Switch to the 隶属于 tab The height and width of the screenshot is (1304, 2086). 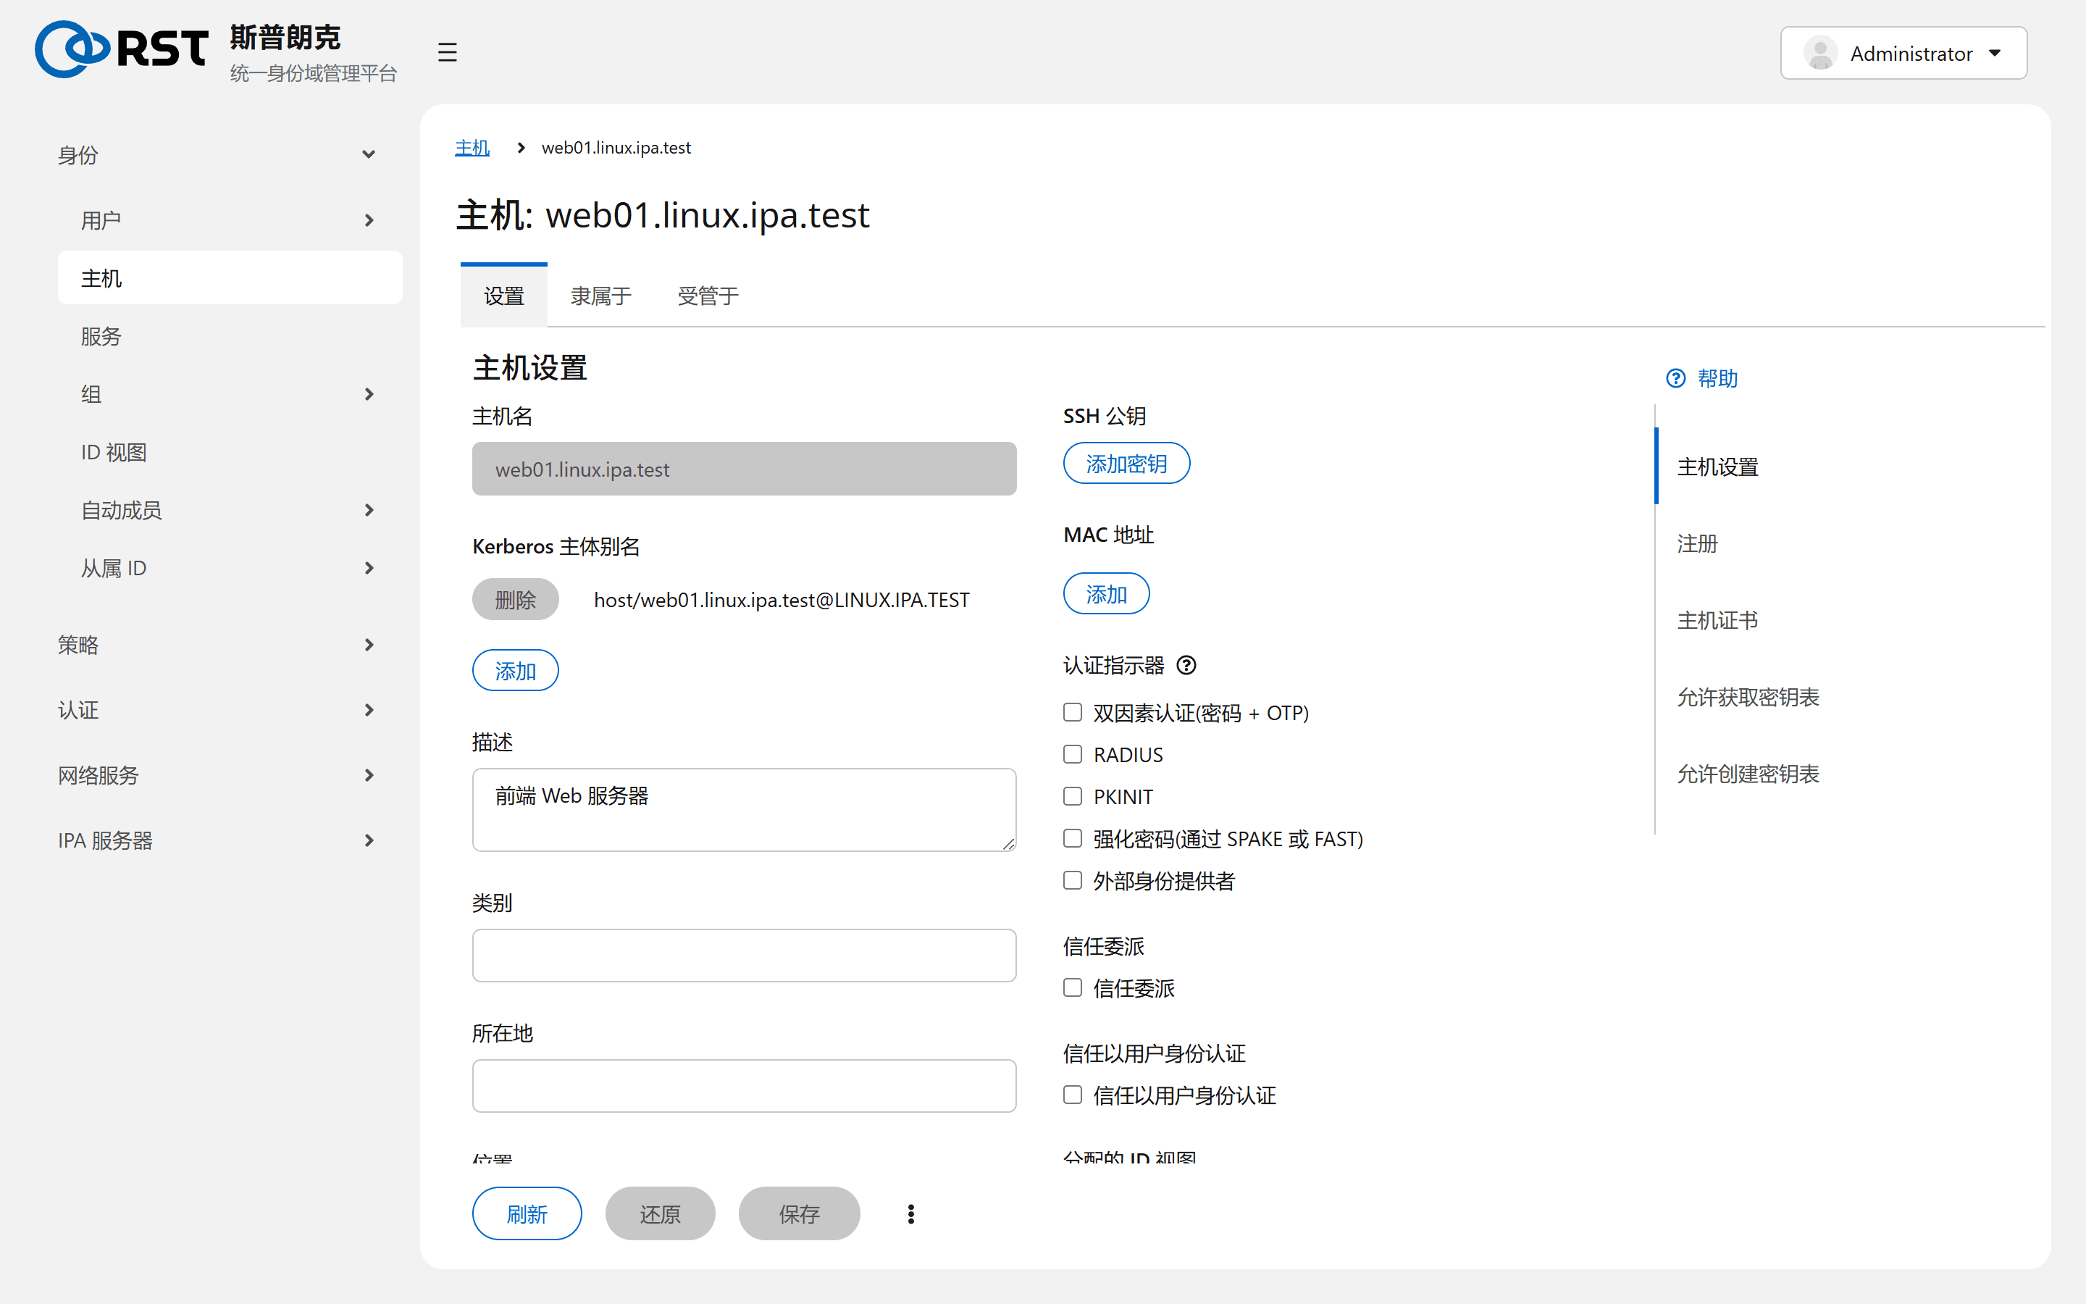[600, 296]
